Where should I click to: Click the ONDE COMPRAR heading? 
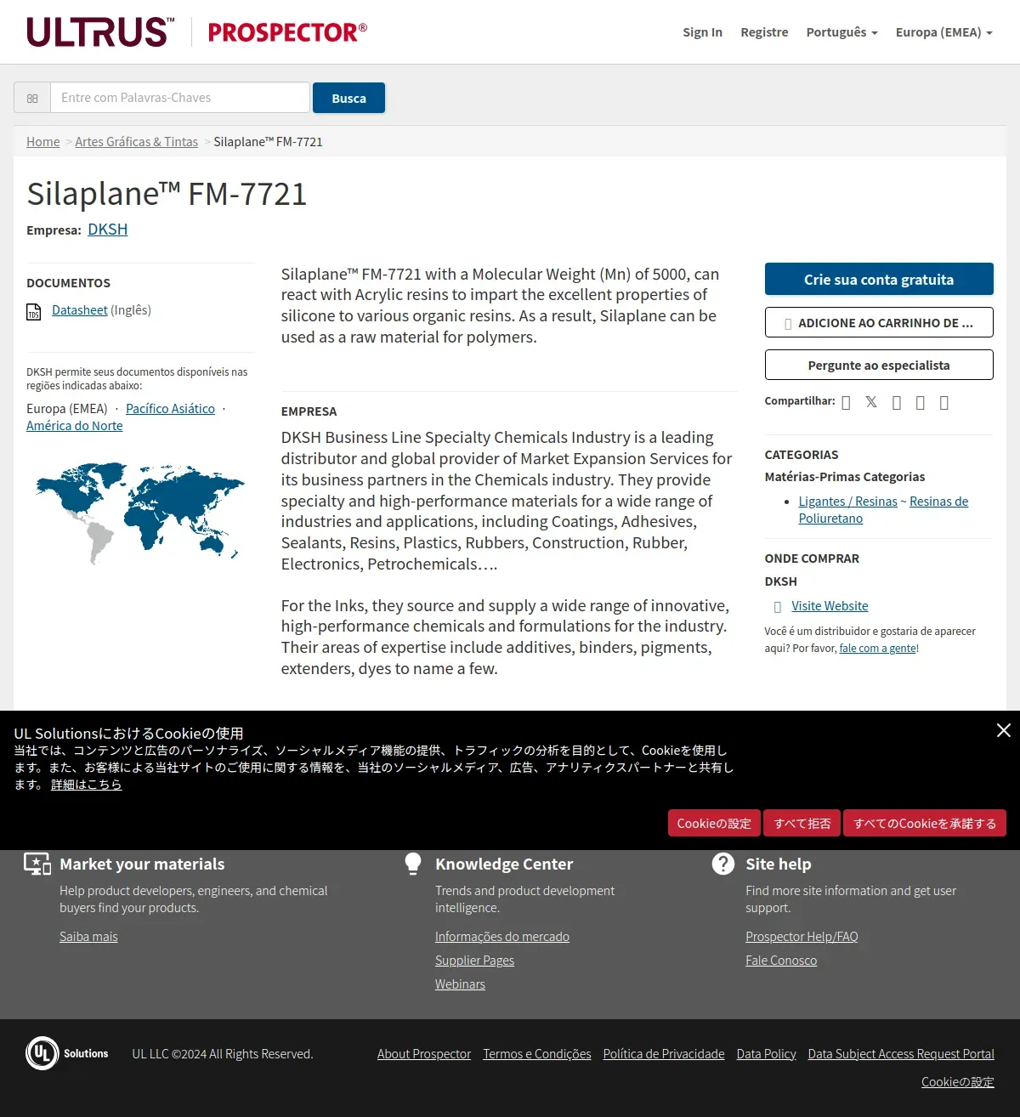[812, 558]
